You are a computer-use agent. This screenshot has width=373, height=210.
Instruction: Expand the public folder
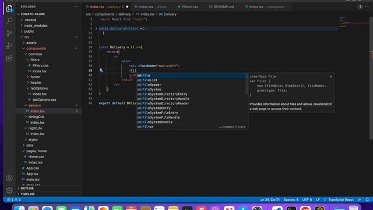(x=29, y=31)
